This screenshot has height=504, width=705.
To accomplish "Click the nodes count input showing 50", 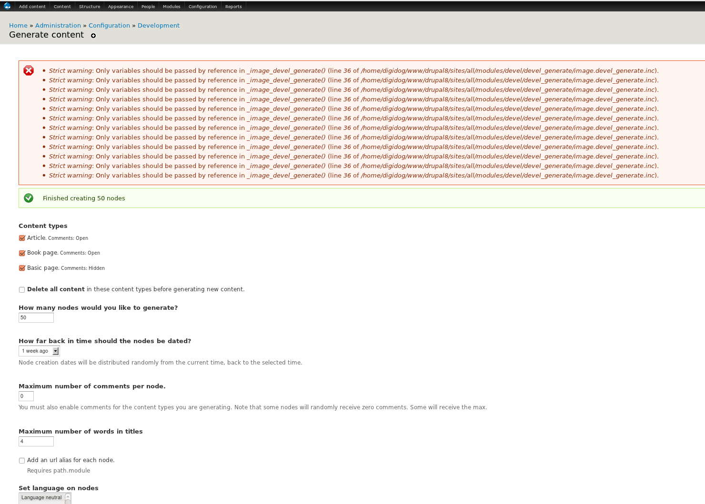I will pyautogui.click(x=36, y=317).
